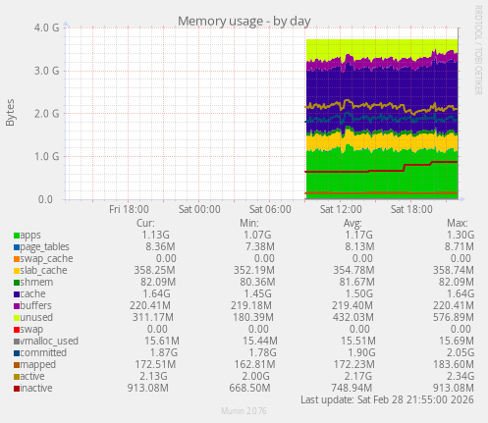Select the 'page_tables' legend label
Image resolution: width=488 pixels, height=423 pixels.
point(45,247)
